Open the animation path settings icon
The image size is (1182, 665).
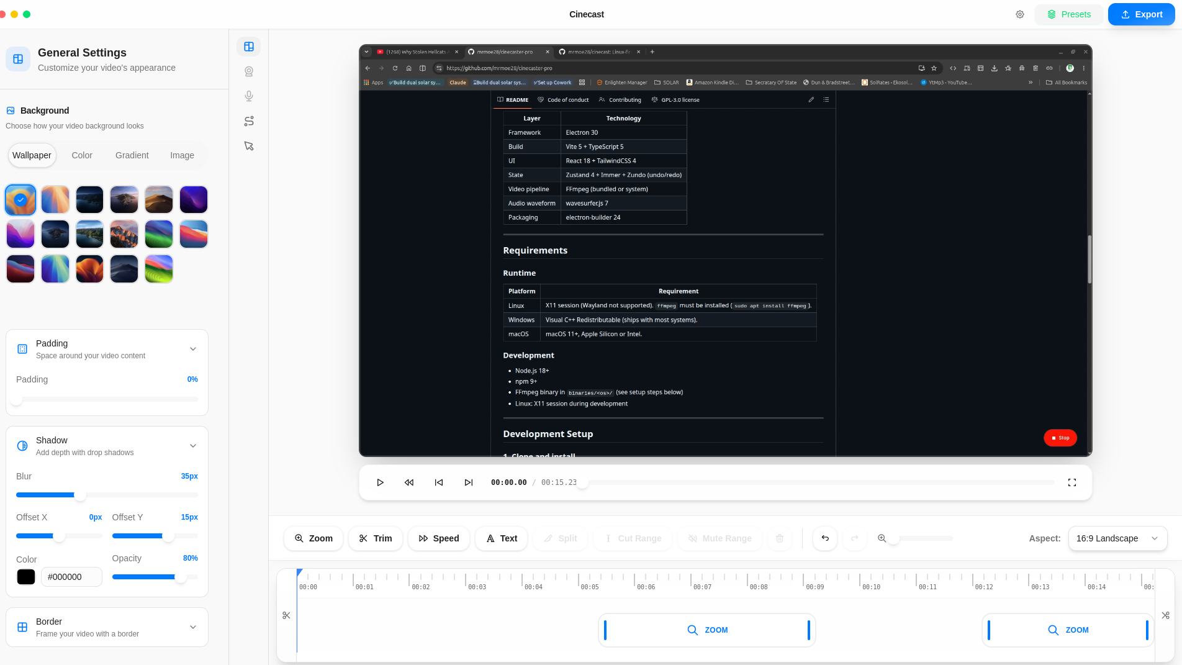coord(249,121)
